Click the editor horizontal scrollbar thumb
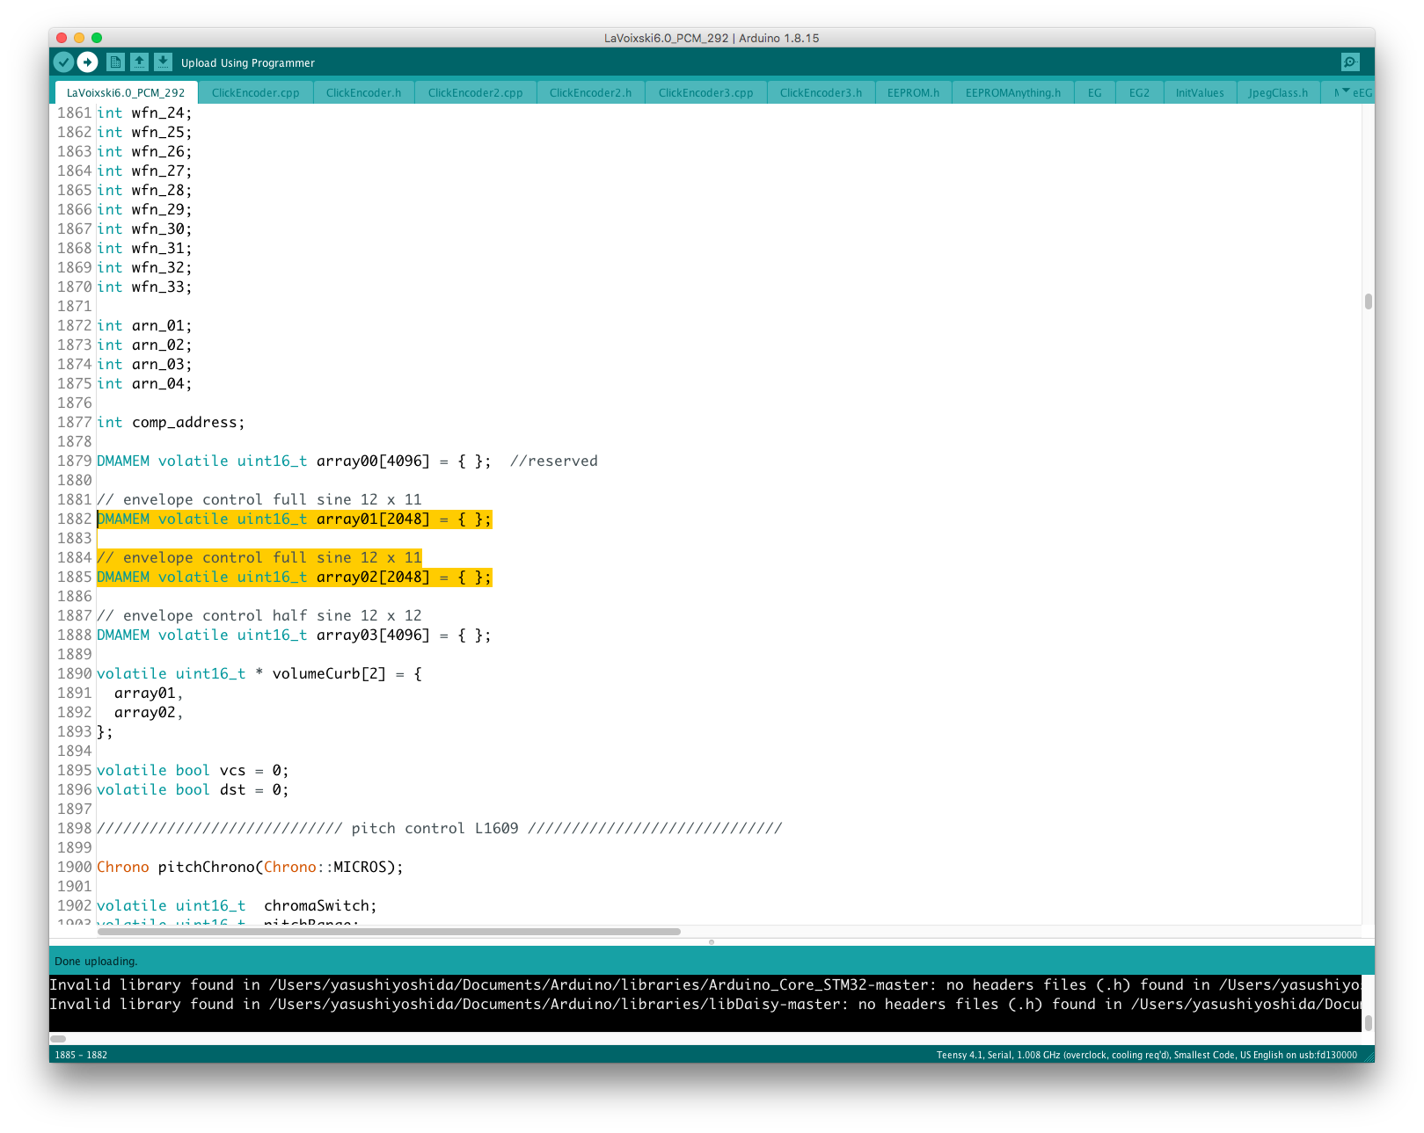This screenshot has height=1133, width=1424. point(388,932)
